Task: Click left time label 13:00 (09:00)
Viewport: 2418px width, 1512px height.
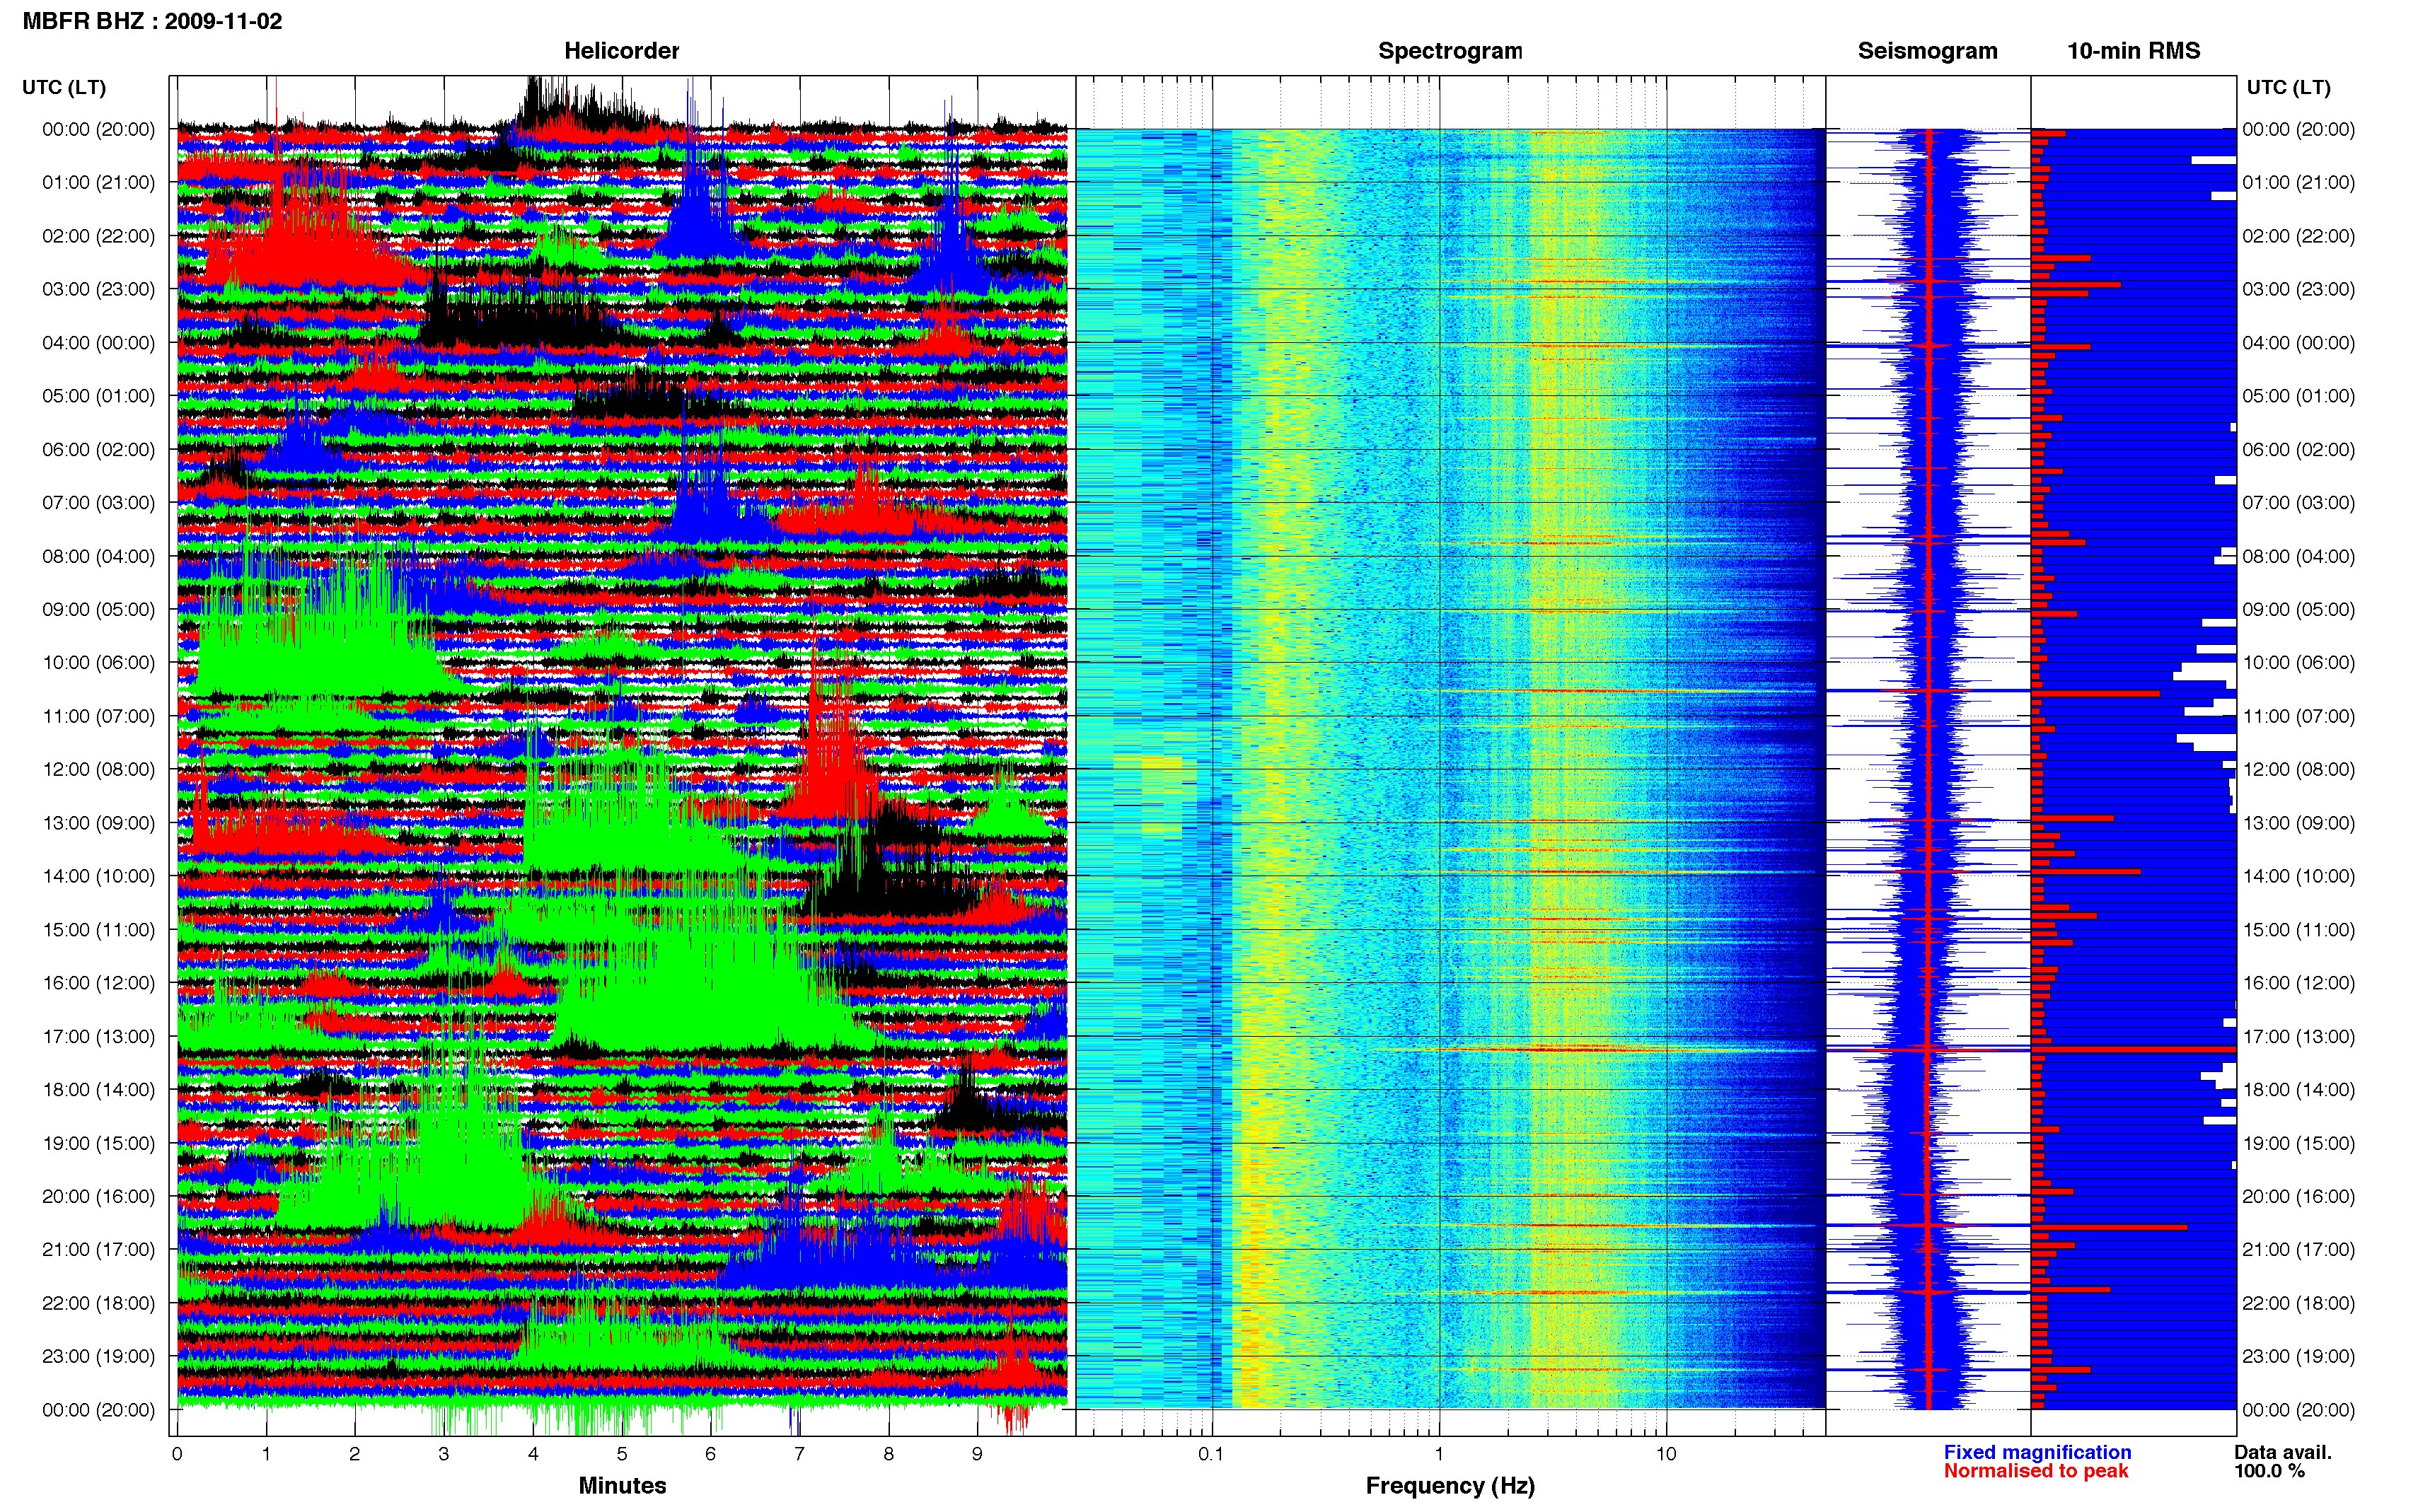Action: (x=98, y=823)
